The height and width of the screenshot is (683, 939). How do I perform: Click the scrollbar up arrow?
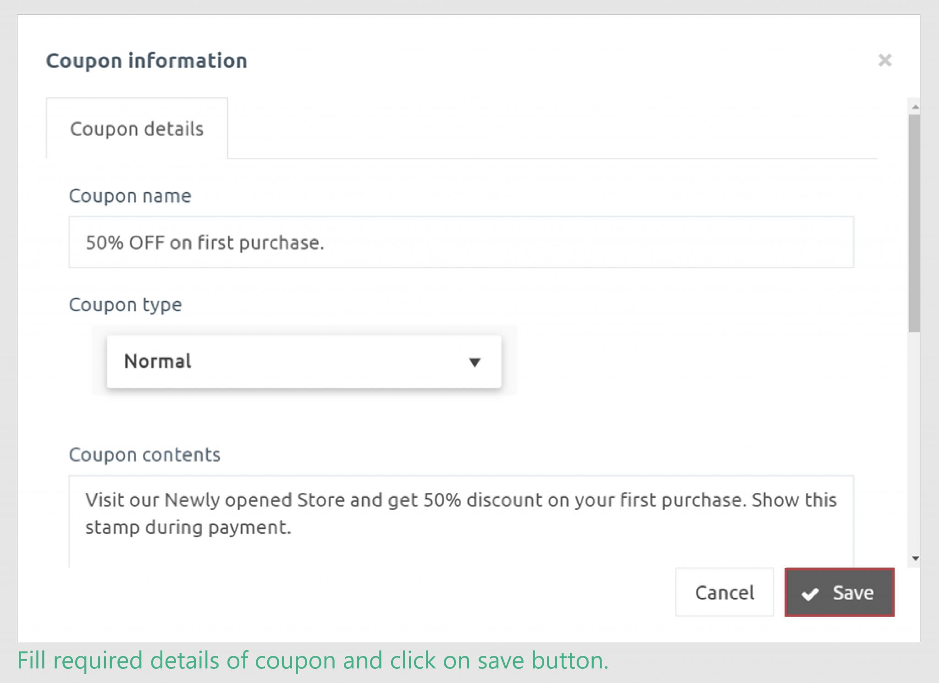pyautogui.click(x=915, y=107)
